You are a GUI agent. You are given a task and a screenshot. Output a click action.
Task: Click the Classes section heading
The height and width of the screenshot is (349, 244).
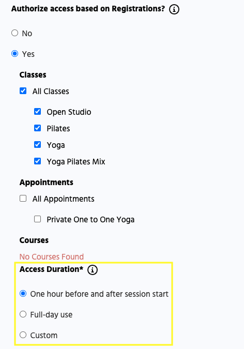pyautogui.click(x=33, y=75)
